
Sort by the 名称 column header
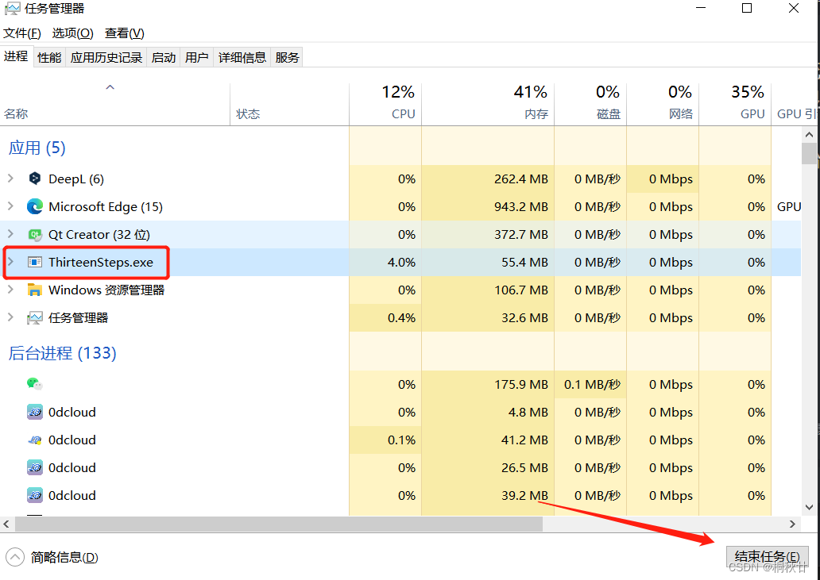coord(115,105)
